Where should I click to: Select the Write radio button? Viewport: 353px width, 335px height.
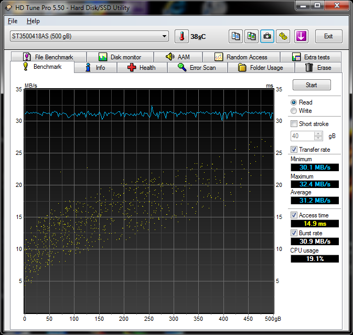coord(294,111)
